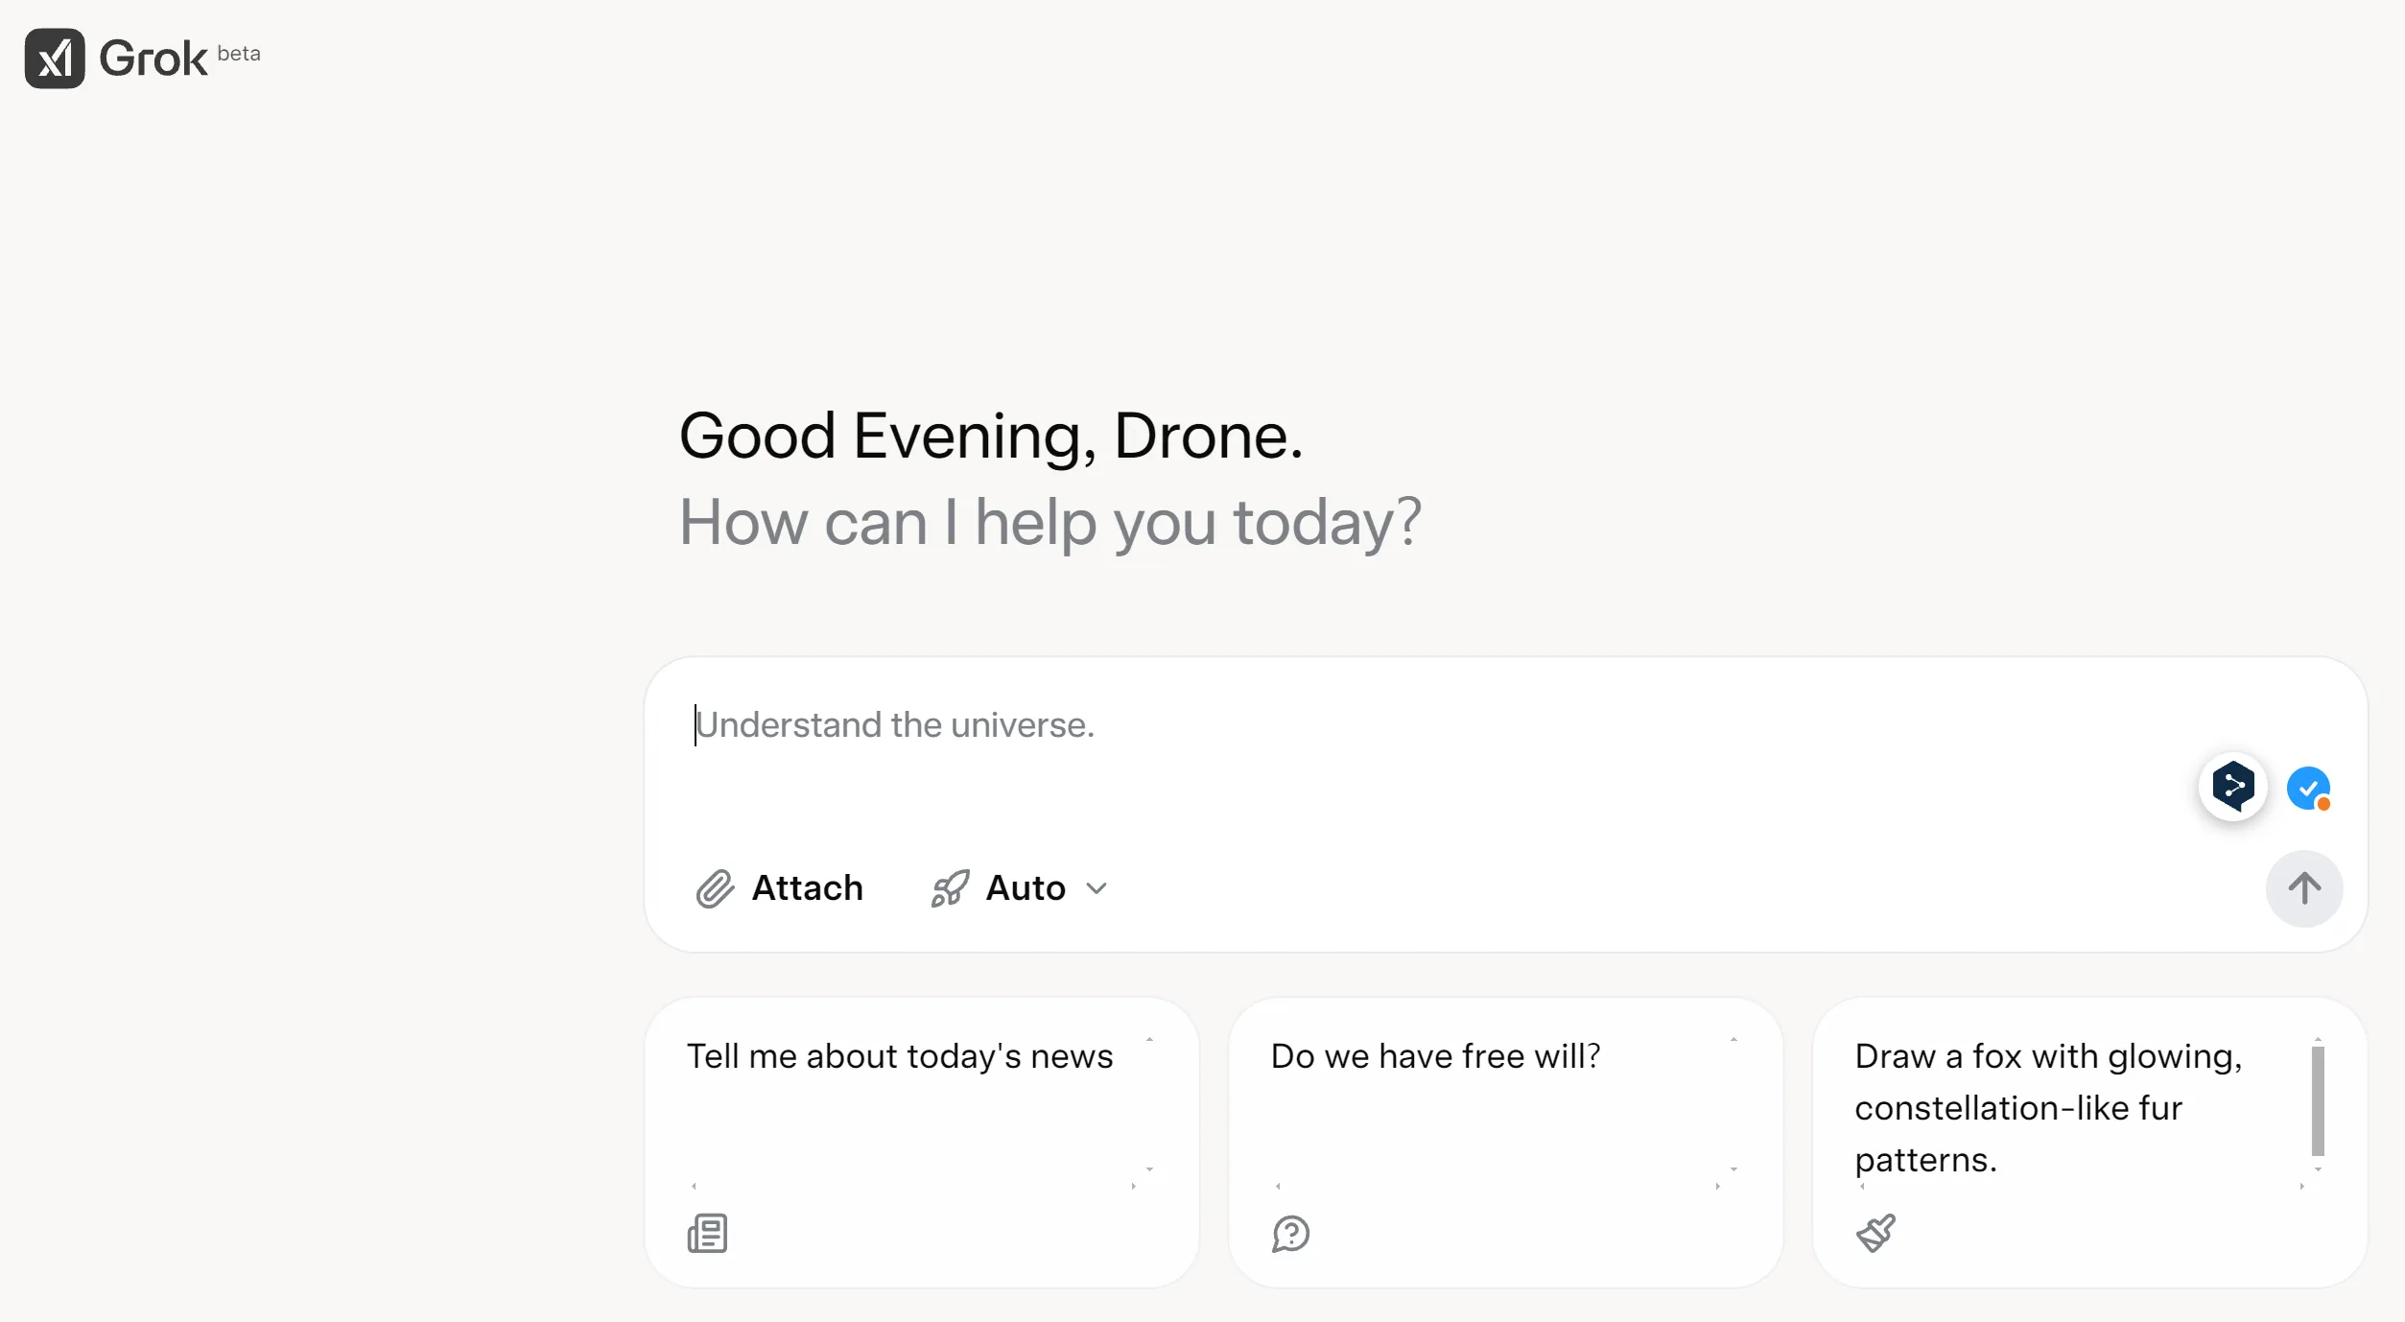The image size is (2405, 1322).
Task: Click the Attach text label
Action: [x=807, y=888]
